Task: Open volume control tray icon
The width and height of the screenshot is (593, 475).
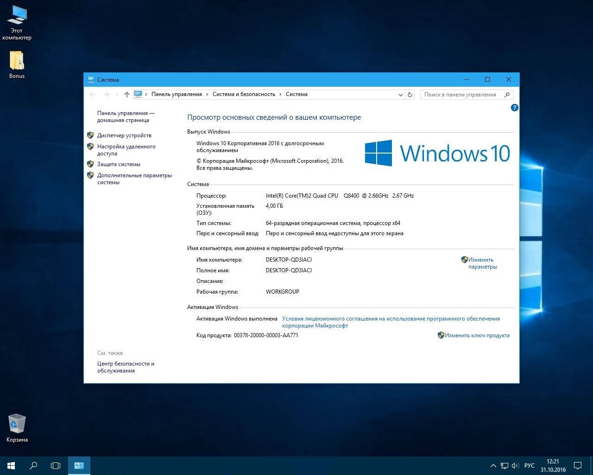Action: click(515, 466)
